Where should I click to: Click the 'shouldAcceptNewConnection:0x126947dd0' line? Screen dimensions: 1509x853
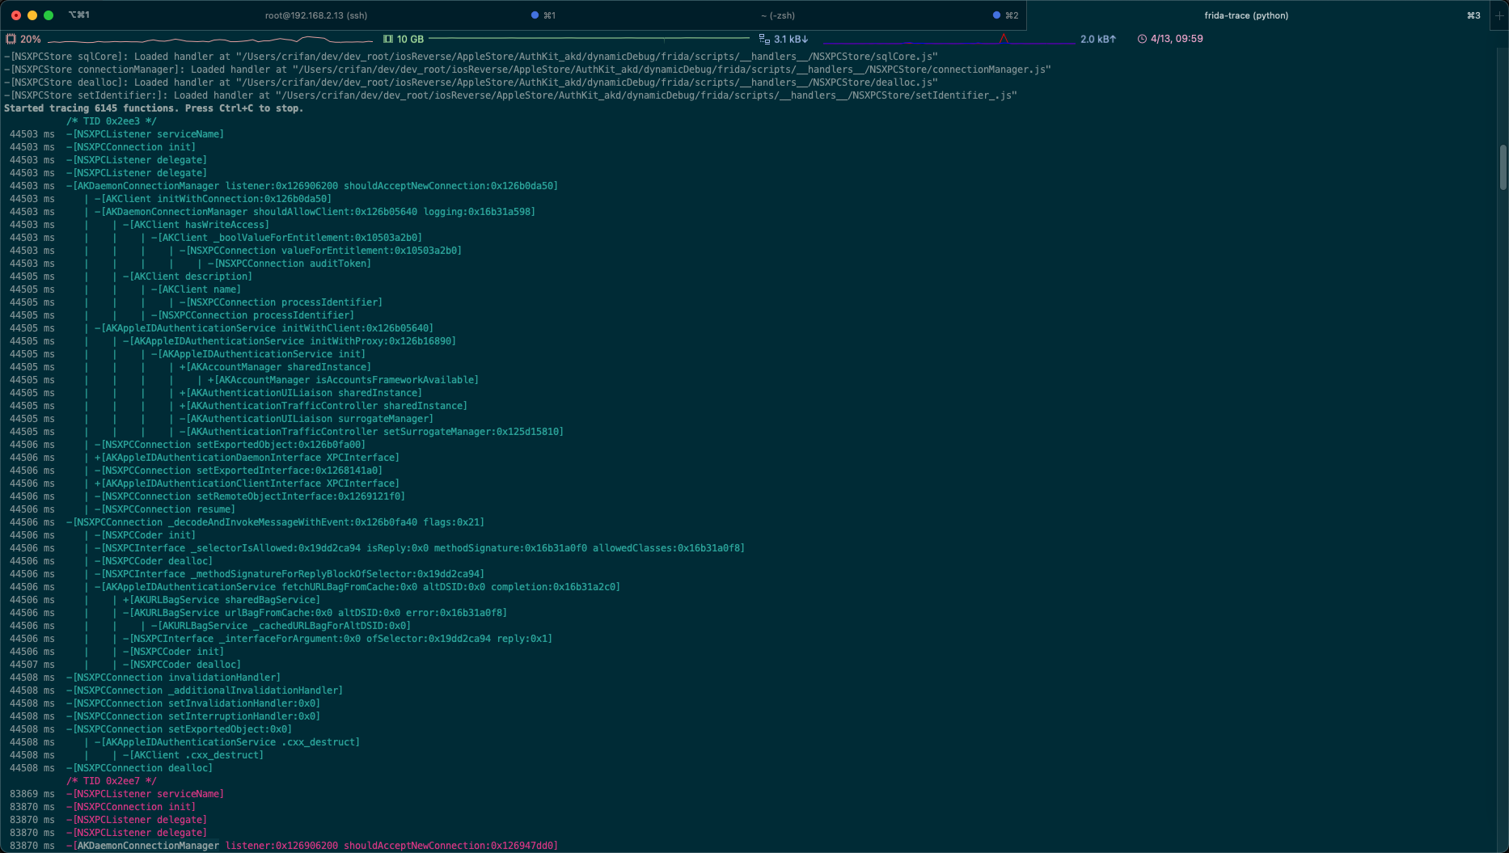pos(312,846)
